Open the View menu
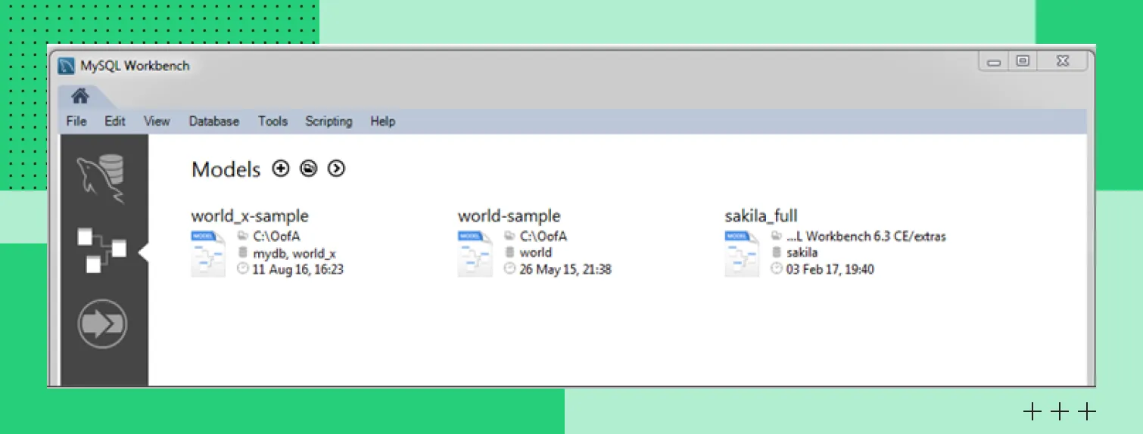 coord(157,121)
